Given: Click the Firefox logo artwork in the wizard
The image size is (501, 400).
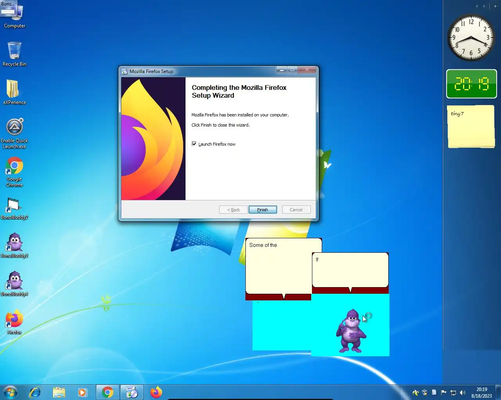Looking at the screenshot, I should [153, 139].
